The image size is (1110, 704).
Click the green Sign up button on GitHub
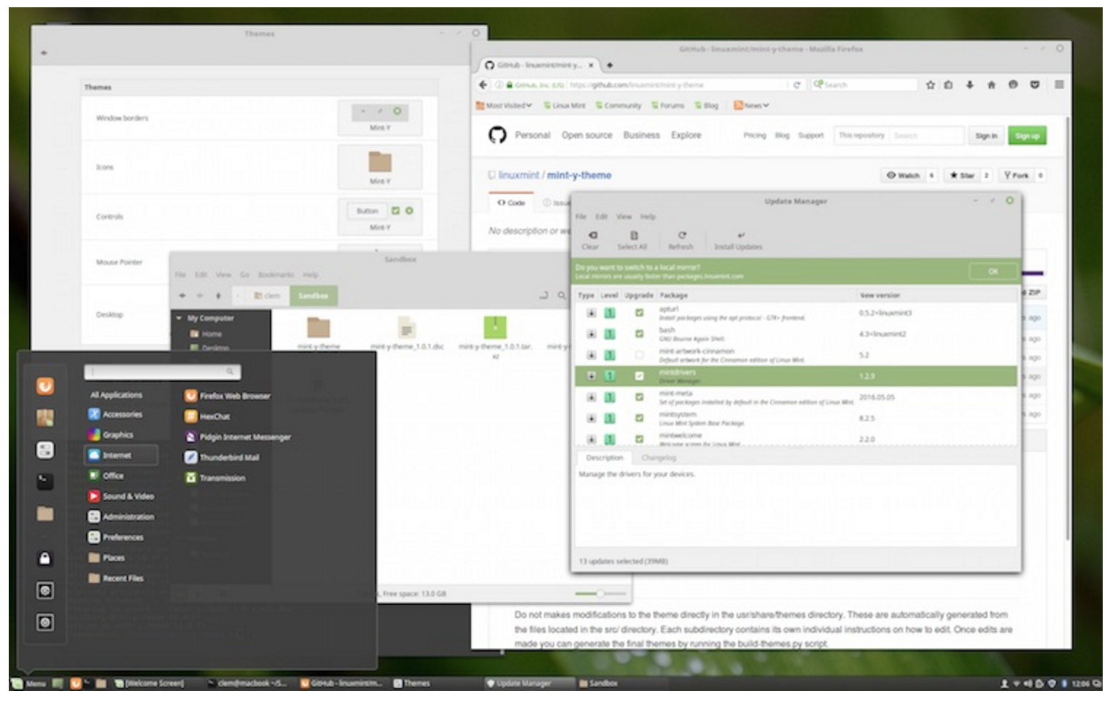point(1027,136)
